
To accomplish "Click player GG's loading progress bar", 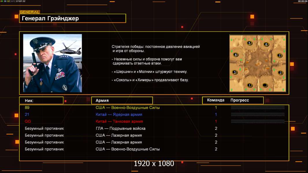I will tap(258, 121).
